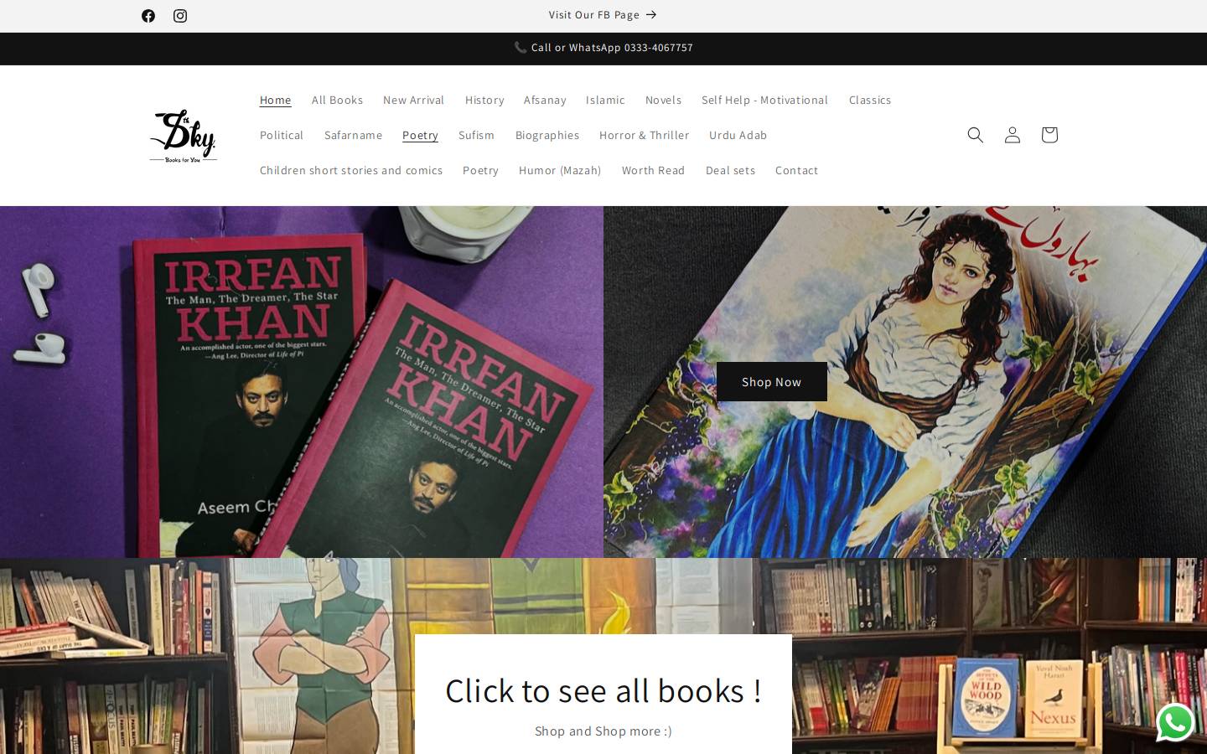
Task: Open the Visit Our FB Page link
Action: (603, 15)
